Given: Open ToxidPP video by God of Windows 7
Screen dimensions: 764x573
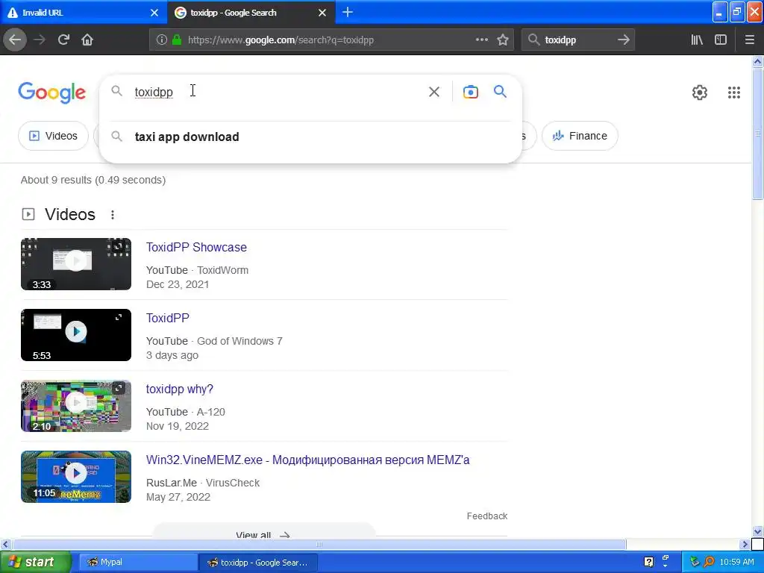Looking at the screenshot, I should point(168,318).
